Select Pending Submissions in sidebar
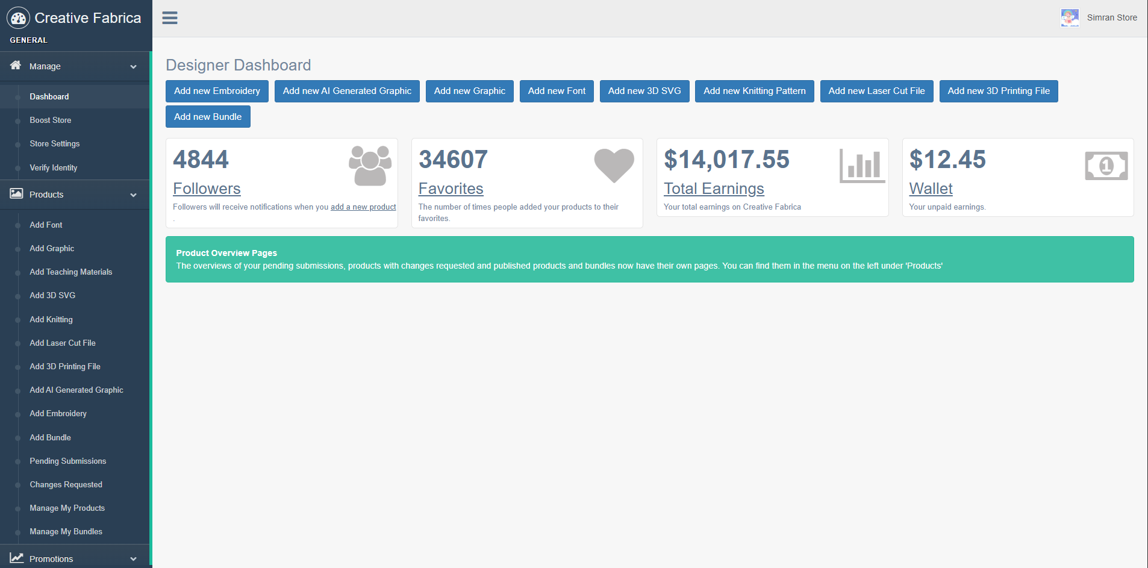This screenshot has width=1148, height=568. point(68,461)
